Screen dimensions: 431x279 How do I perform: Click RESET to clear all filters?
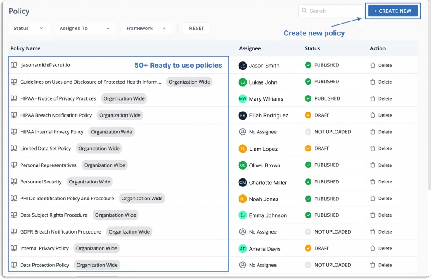tap(196, 28)
